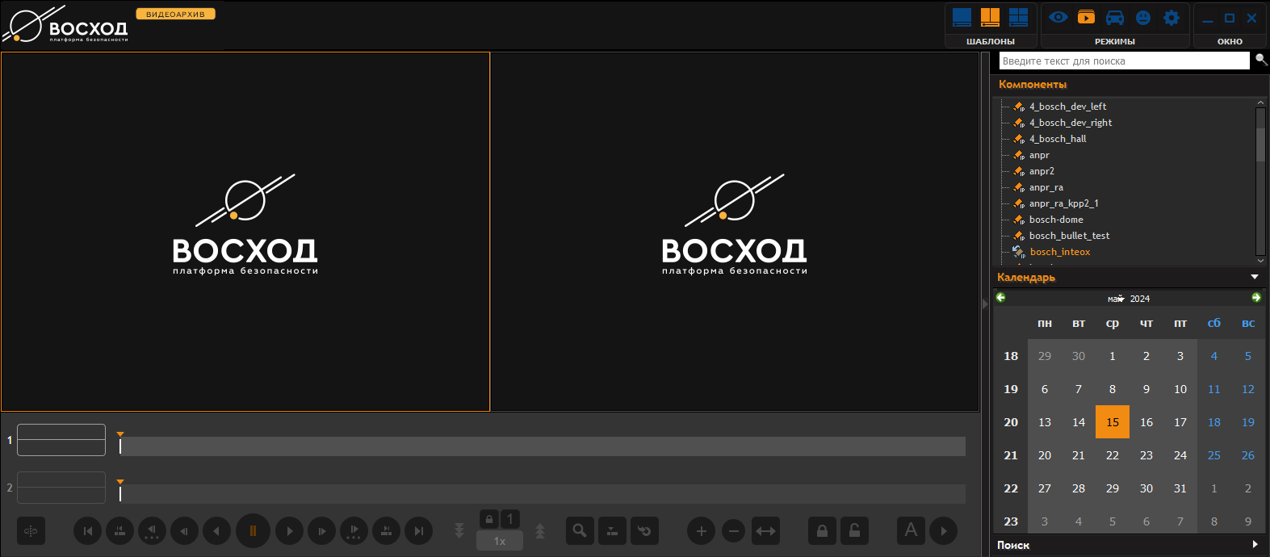Select the bosch_inteox camera in the list
Screen dimensions: 1270x557
point(1059,252)
